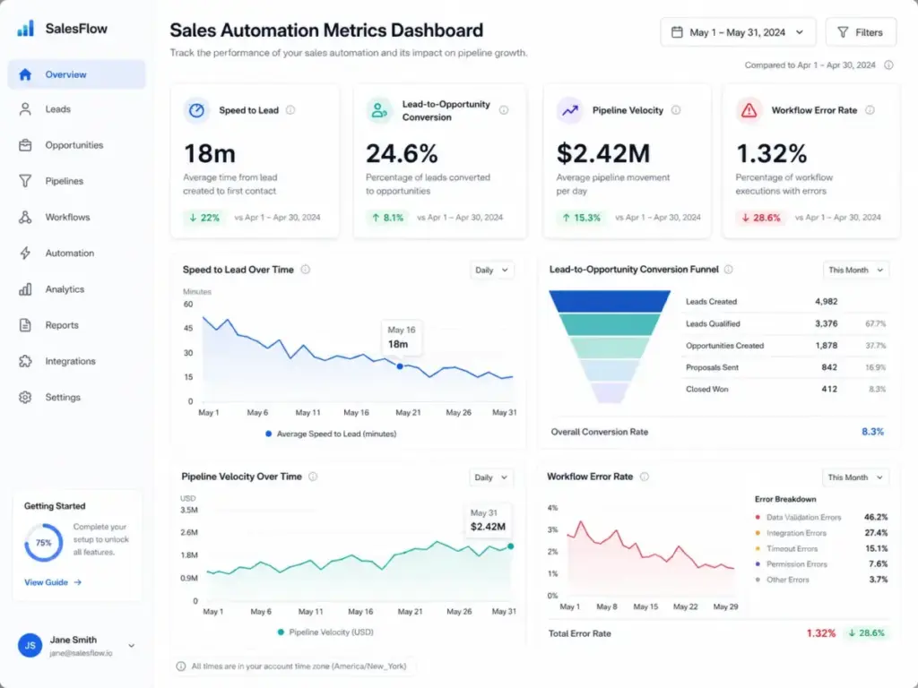The height and width of the screenshot is (688, 918).
Task: Show info for Pipeline Velocity card
Action: tap(676, 110)
